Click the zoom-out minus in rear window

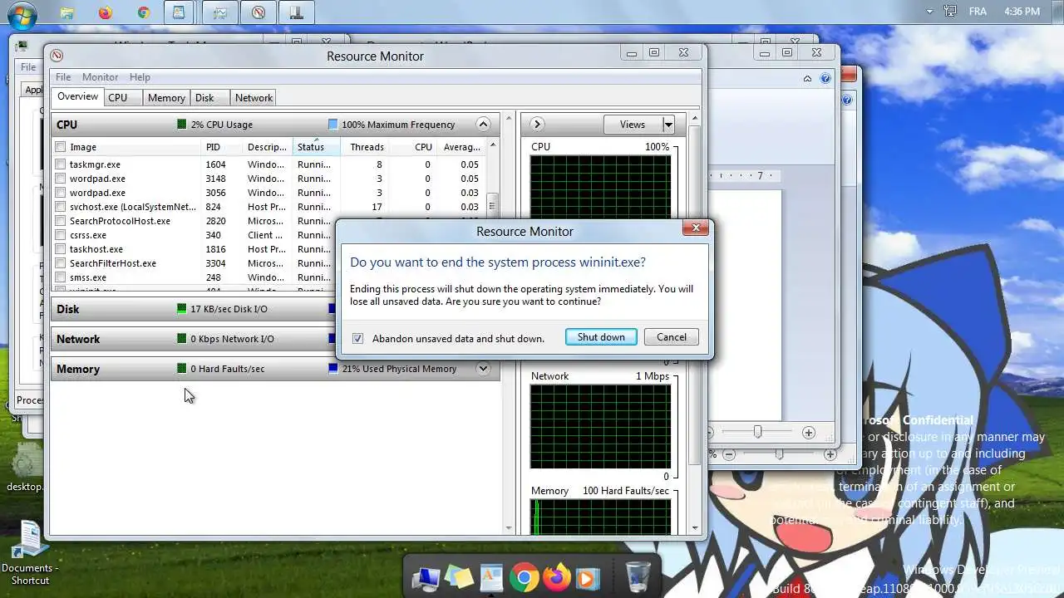coord(729,454)
